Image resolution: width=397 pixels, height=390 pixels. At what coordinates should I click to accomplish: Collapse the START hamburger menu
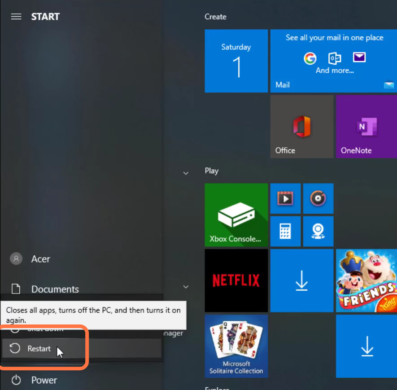tap(16, 17)
